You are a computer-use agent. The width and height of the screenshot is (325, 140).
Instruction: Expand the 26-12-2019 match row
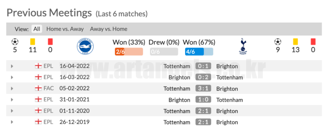click(x=12, y=122)
